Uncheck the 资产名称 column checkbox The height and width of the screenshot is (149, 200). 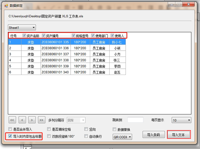pyautogui.click(x=24, y=36)
